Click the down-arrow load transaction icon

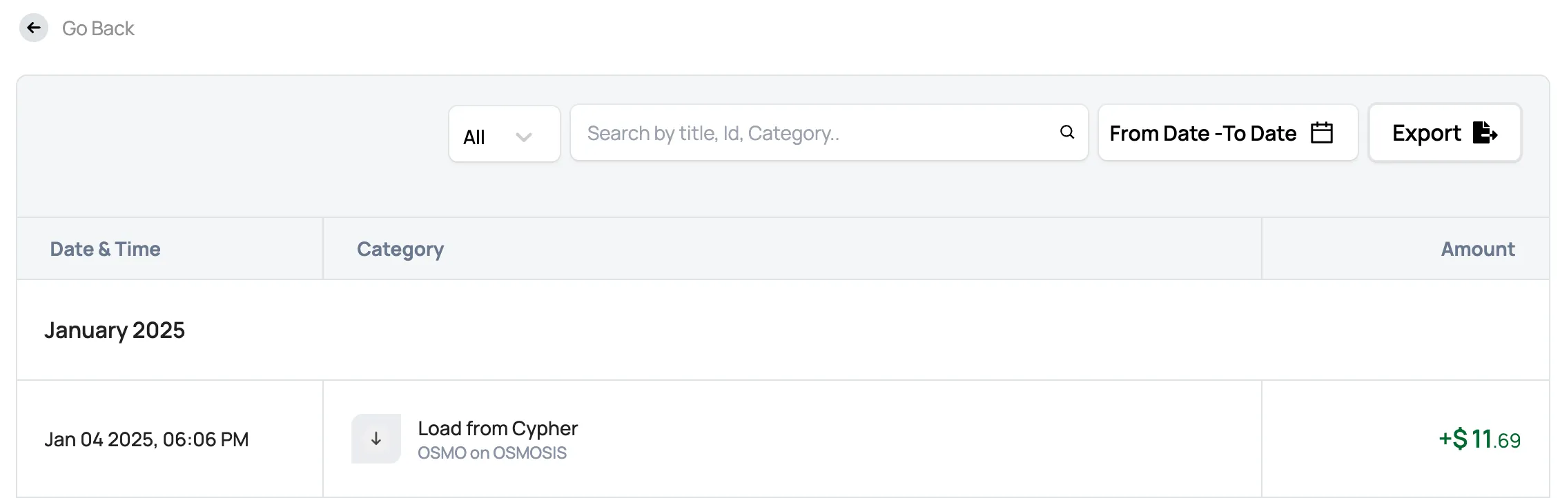click(376, 439)
